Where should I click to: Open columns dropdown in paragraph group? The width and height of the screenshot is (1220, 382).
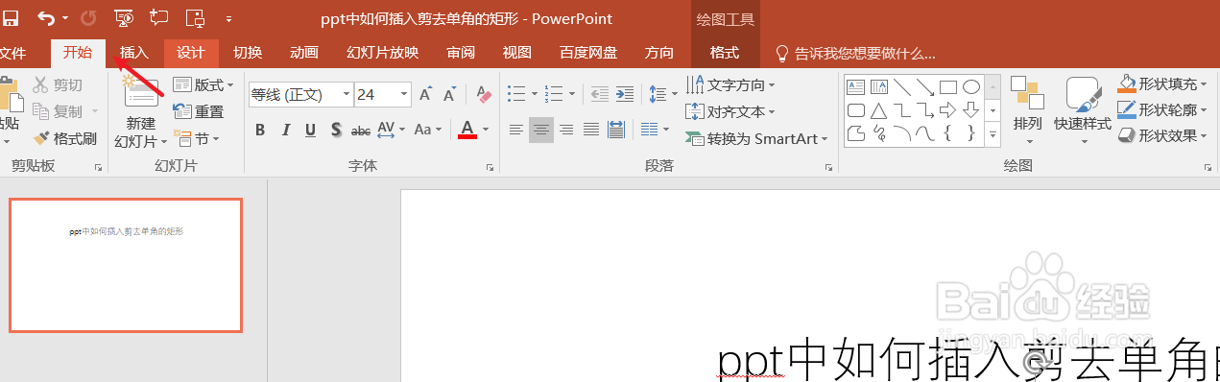[x=655, y=130]
